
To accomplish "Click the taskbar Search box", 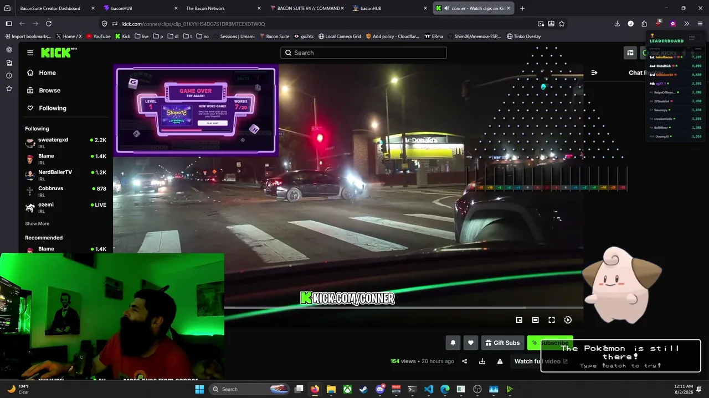I will 249,389.
